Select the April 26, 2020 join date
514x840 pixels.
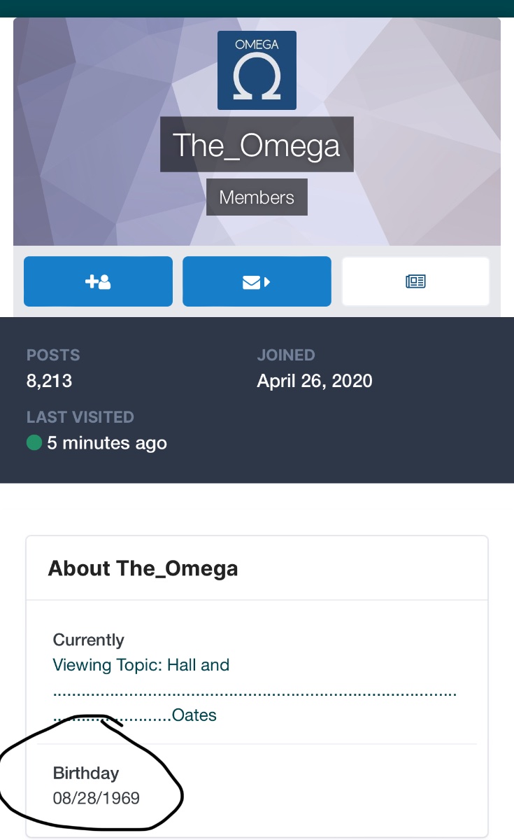[x=314, y=381]
